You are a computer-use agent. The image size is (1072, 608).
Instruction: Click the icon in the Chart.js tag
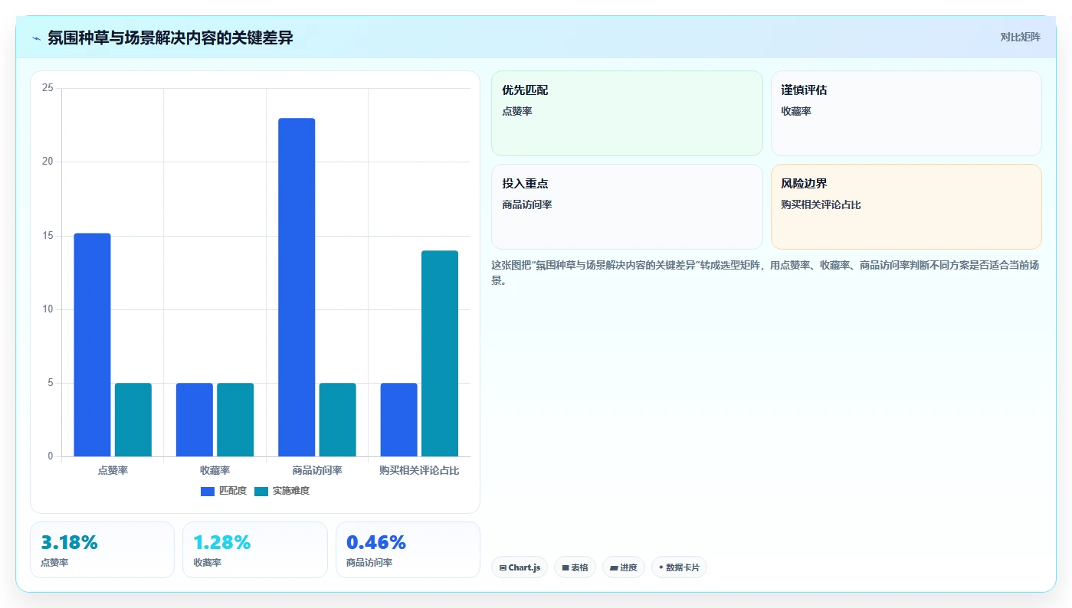pos(503,568)
